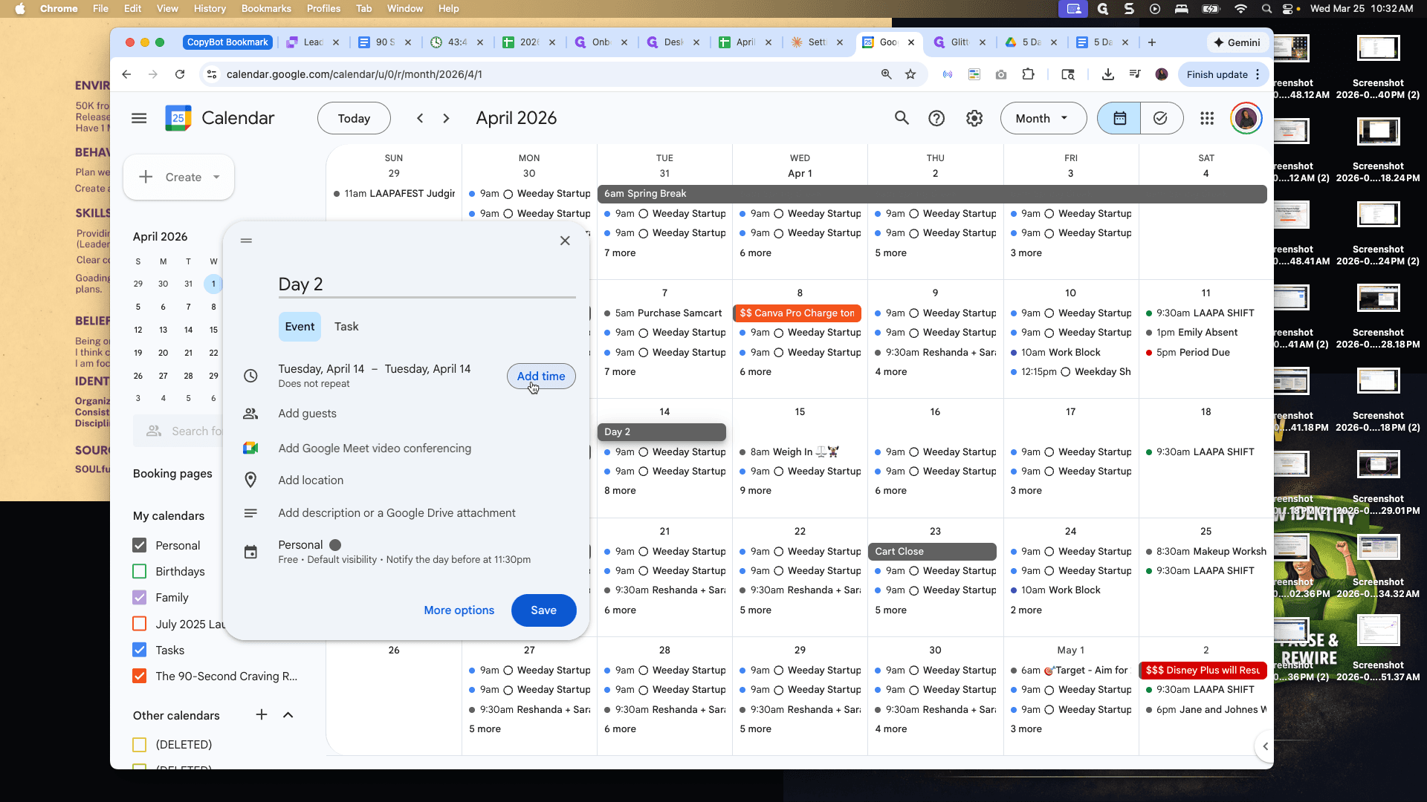The width and height of the screenshot is (1427, 802).
Task: Open Gemini in Chrome
Action: coord(1237,42)
